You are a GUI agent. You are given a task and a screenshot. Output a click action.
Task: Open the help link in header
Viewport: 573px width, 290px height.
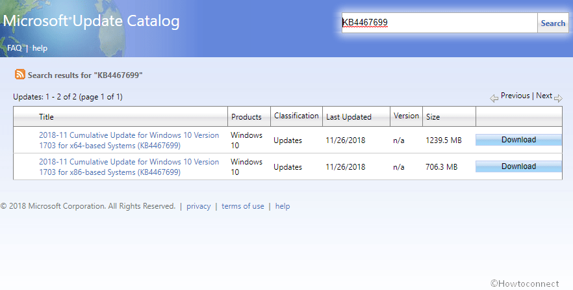click(40, 48)
